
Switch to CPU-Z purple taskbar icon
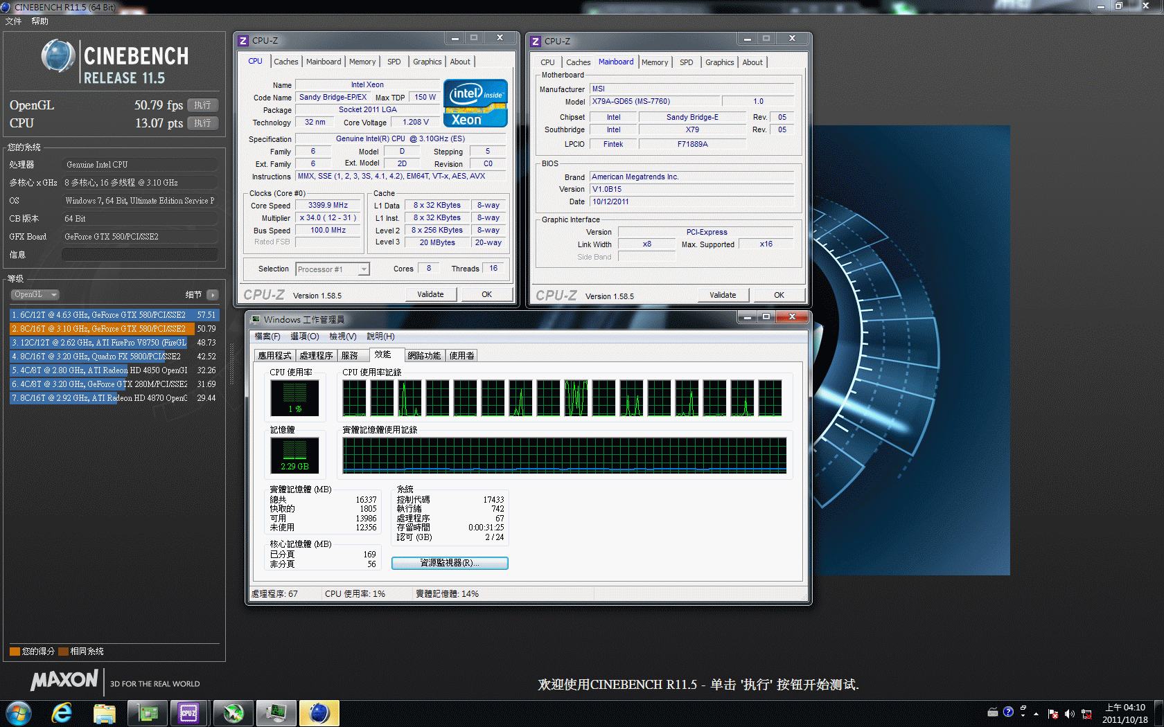(x=190, y=713)
